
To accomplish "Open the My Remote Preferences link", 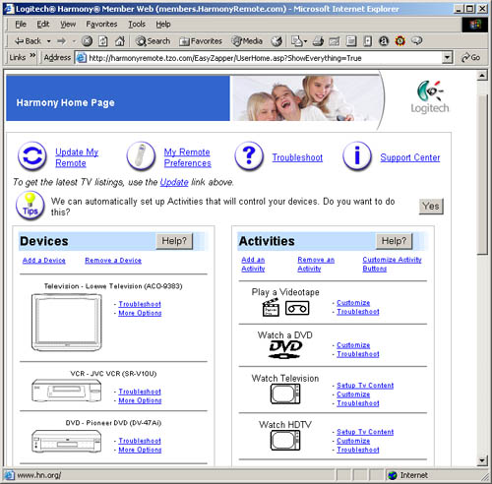I will (188, 157).
